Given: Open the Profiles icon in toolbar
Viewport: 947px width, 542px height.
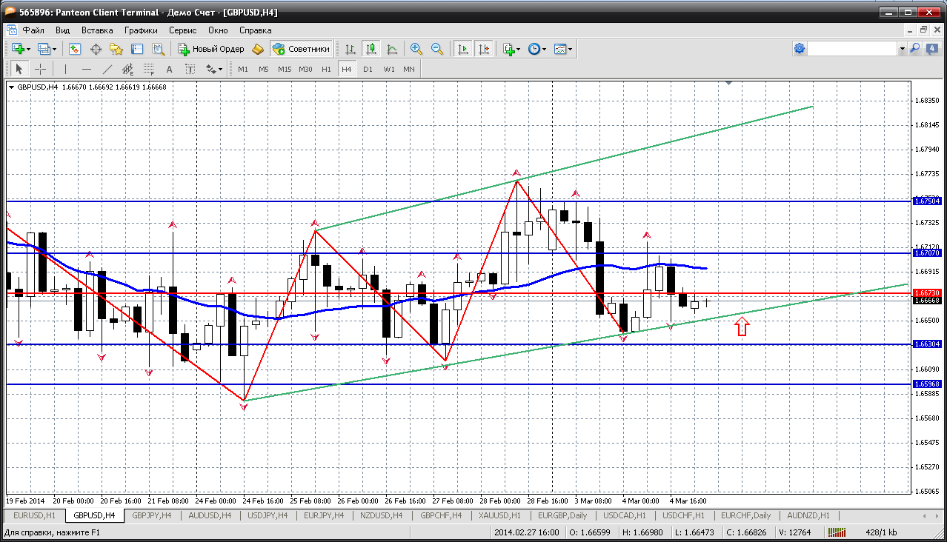Looking at the screenshot, I should [43, 49].
